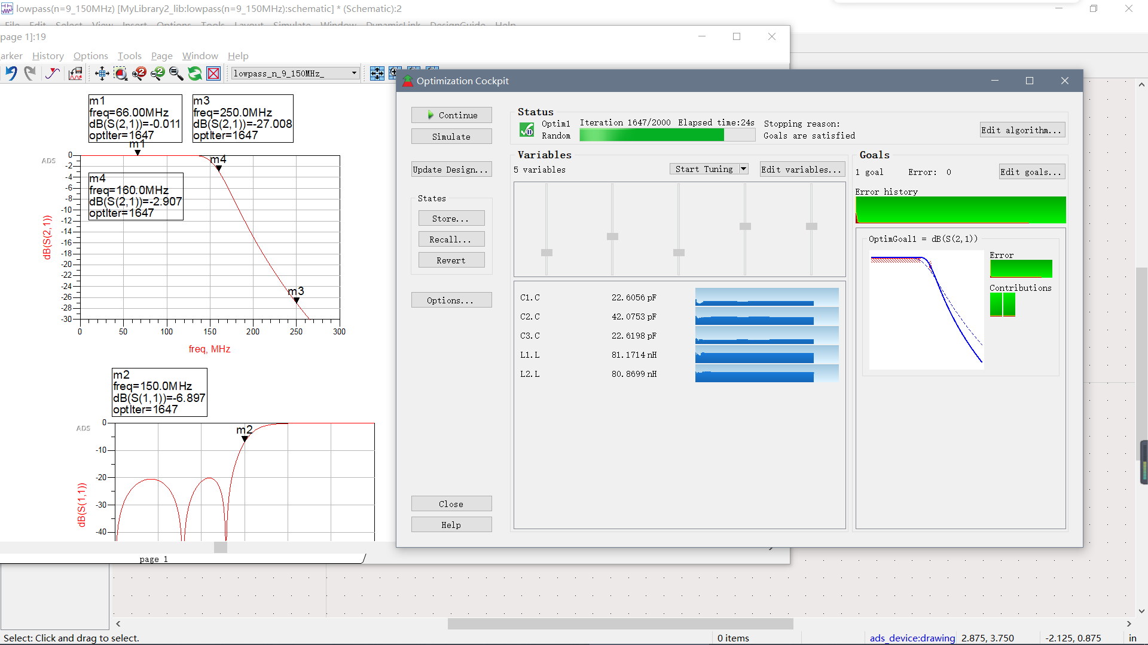Click Update Design button
The width and height of the screenshot is (1148, 645).
[451, 169]
